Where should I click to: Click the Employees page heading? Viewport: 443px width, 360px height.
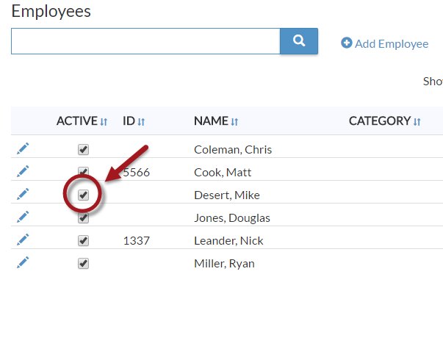(x=51, y=12)
